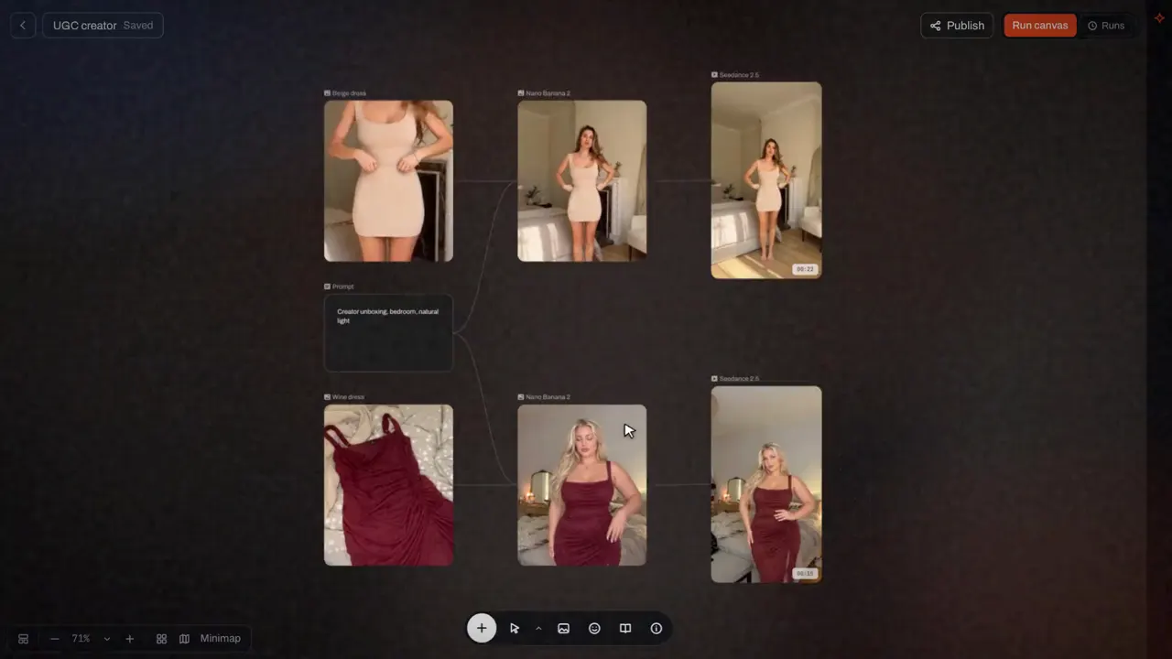Open the image tool in bottom toolbar
This screenshot has width=1172, height=659.
pos(564,629)
